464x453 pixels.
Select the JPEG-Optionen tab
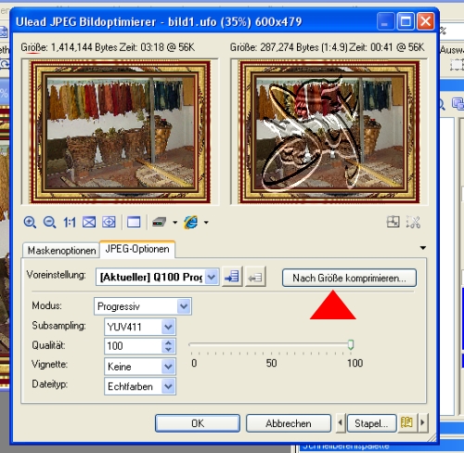(137, 249)
